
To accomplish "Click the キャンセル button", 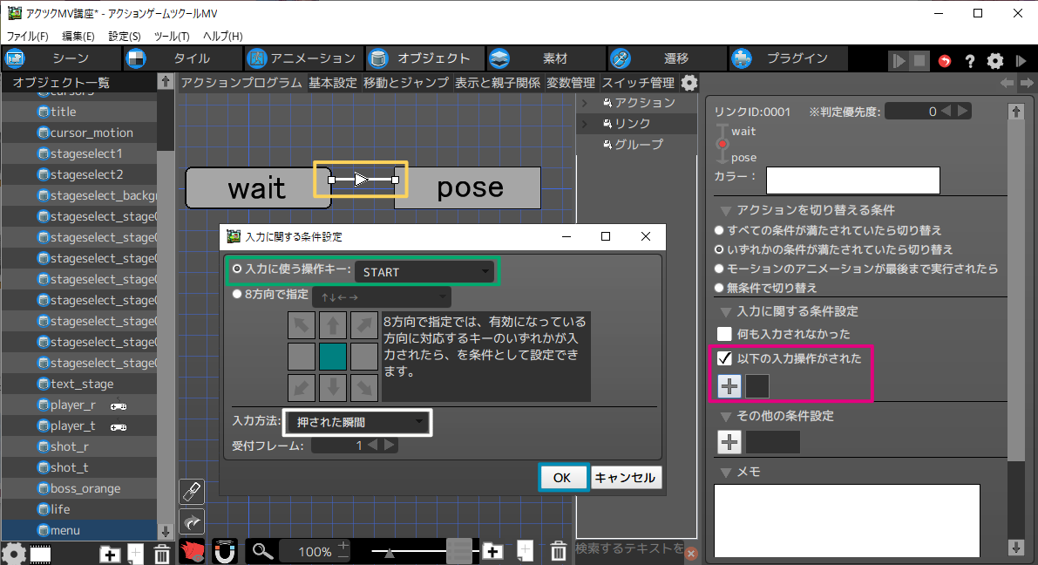I will pos(626,478).
